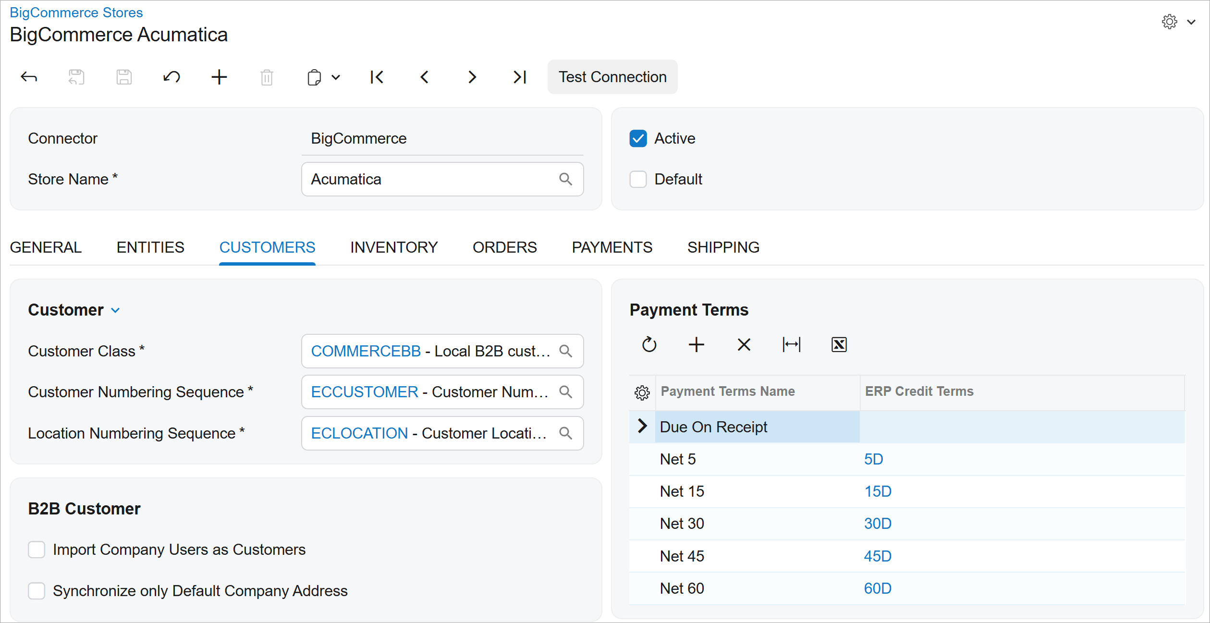Check Synchronize only Default Company Address
The image size is (1210, 623).
click(x=37, y=591)
